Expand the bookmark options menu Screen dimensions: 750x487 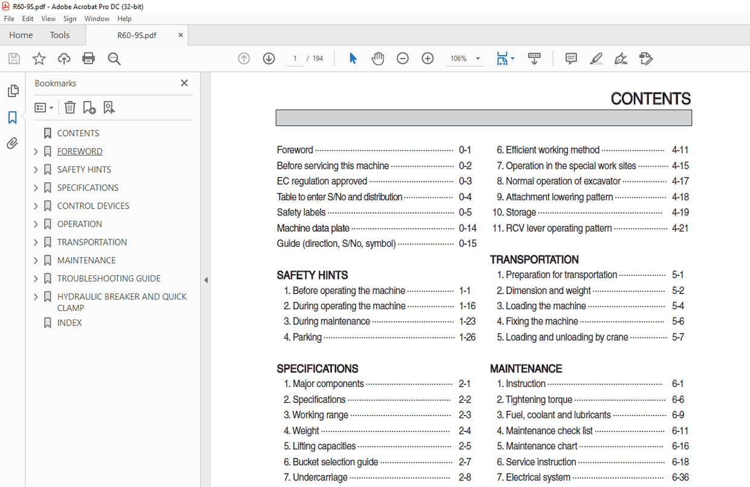44,107
